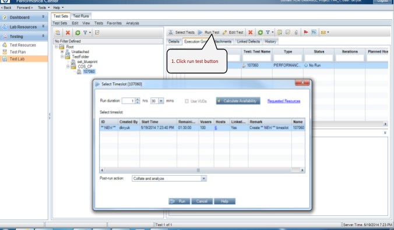Viewport: 394px width, 230px height.
Task: Enable the Use VUDs checkbox
Action: [x=187, y=101]
